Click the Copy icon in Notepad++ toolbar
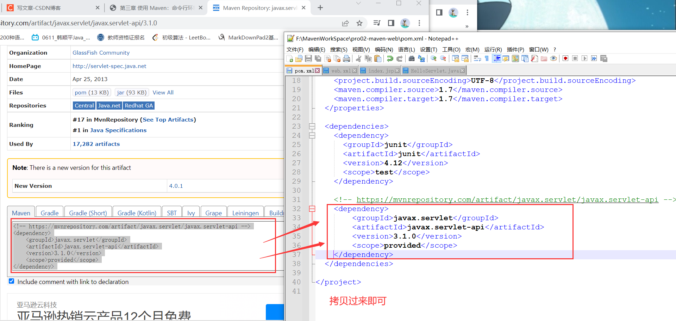Screen dimensions: 676x321 pyautogui.click(x=368, y=58)
